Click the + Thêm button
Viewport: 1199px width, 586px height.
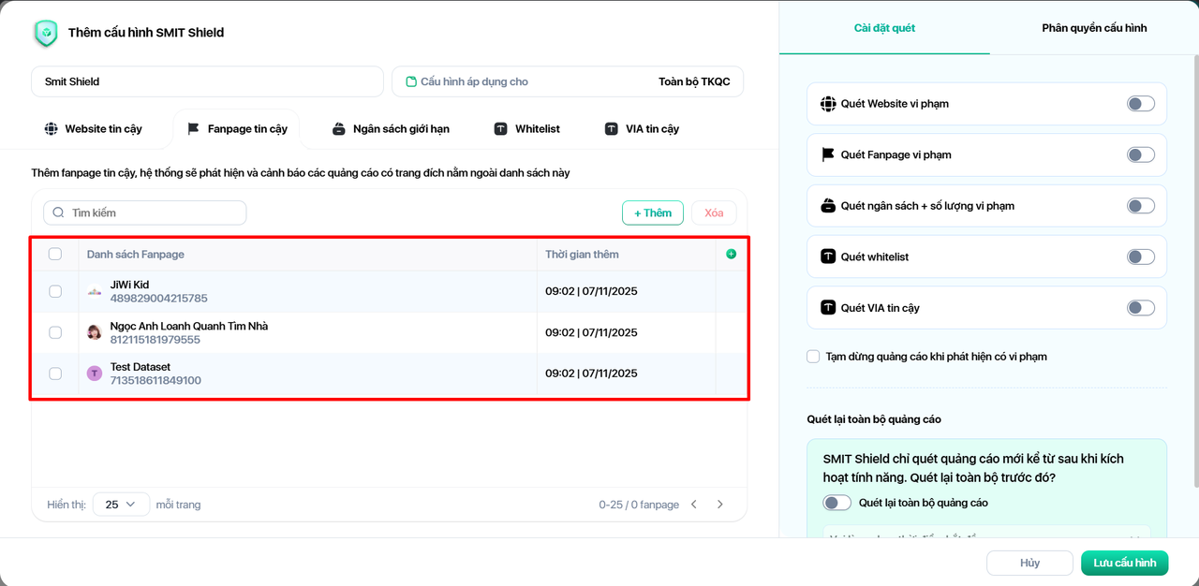[652, 213]
